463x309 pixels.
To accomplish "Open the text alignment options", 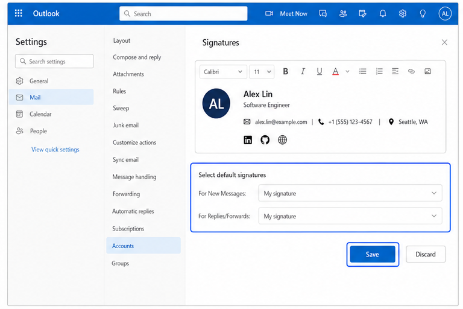I will tap(395, 71).
